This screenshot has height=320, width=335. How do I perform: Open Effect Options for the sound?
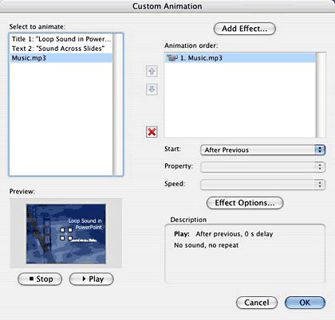245,203
